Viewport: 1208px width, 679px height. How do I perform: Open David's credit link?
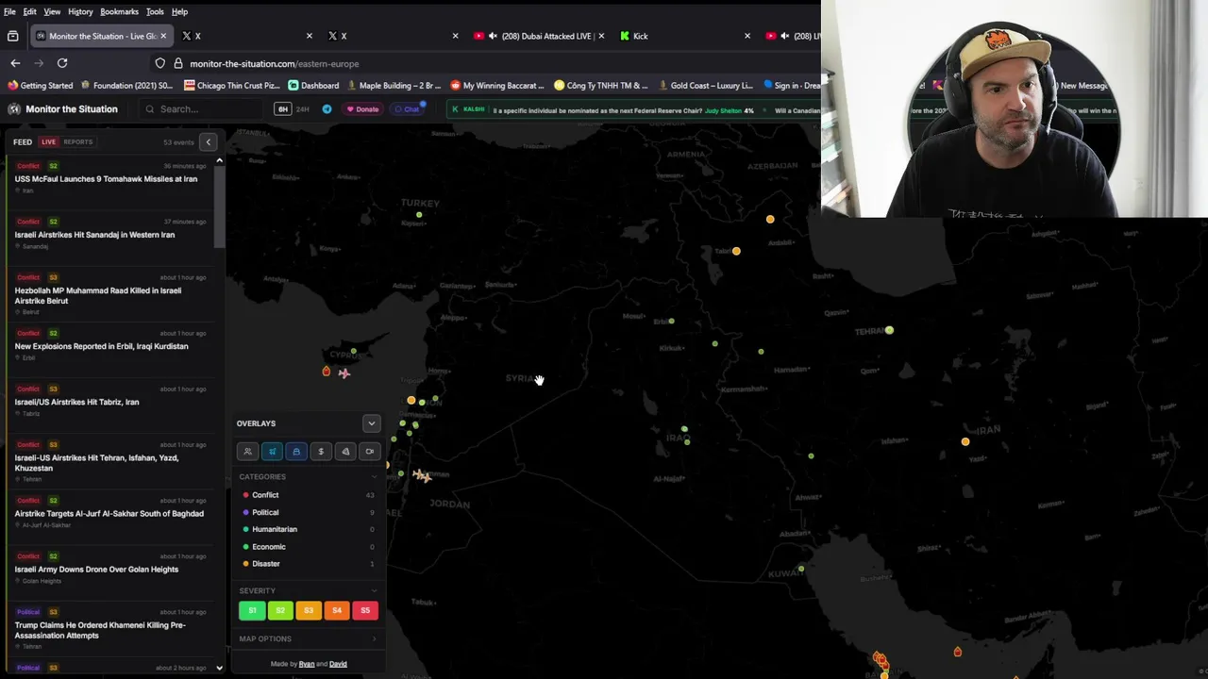tap(338, 664)
